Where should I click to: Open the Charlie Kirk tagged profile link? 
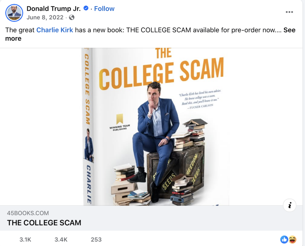[x=55, y=30]
